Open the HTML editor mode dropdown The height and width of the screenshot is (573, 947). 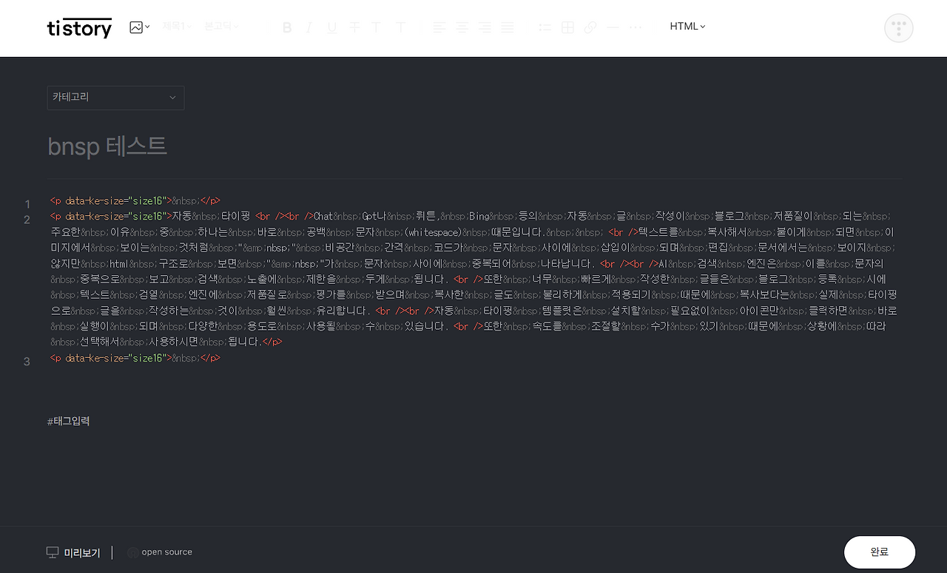(687, 27)
